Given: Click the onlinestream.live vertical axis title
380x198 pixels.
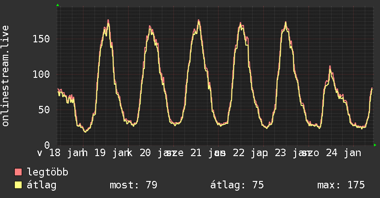Looking at the screenshot, I should 5,76.
